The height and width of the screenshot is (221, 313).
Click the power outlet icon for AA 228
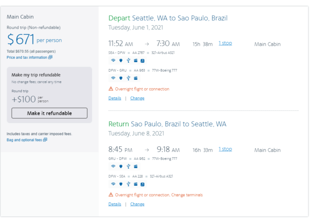(x=121, y=184)
